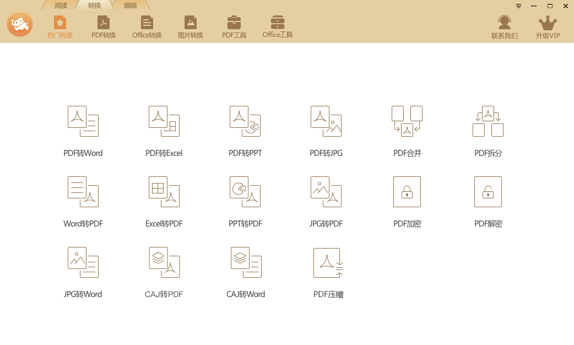Select the PDF加密 encryption icon
This screenshot has width=574, height=345.
[x=407, y=192]
